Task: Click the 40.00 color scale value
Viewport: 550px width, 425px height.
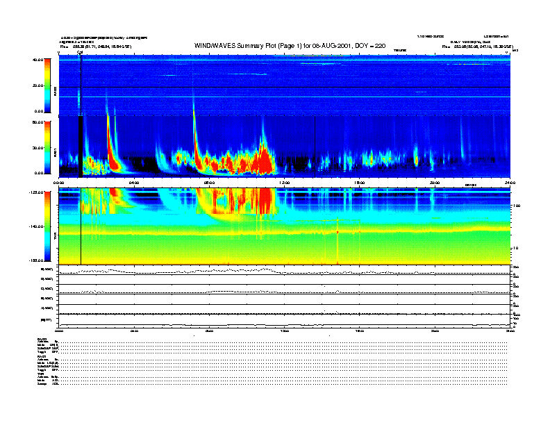Action: (x=37, y=60)
